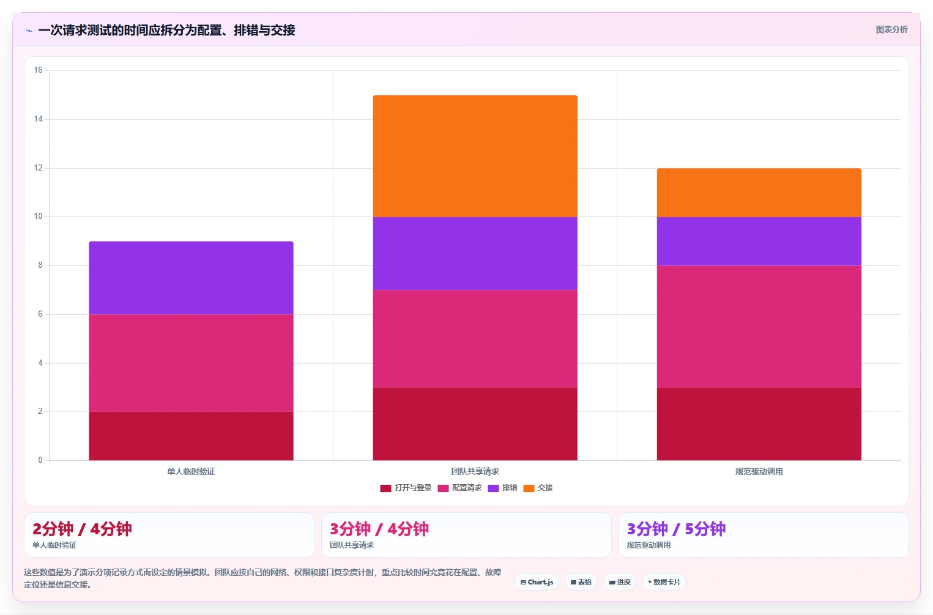Click the crimson 打开与登录 segment of 团队共享请求 bar
Viewport: 933px width, 615px height.
coord(475,424)
